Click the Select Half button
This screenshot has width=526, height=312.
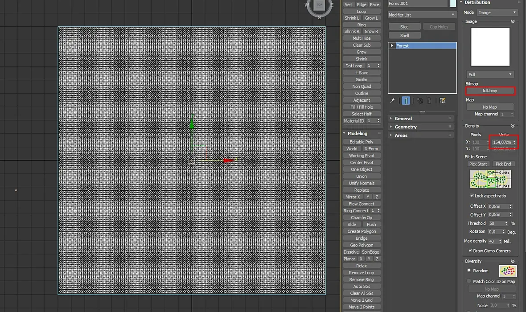coord(362,114)
